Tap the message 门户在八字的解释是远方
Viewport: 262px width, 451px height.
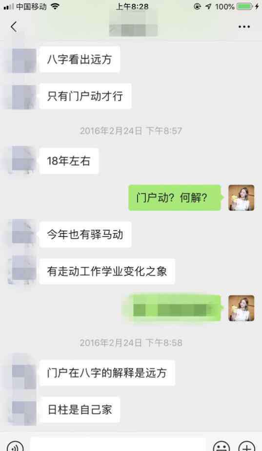click(x=107, y=373)
